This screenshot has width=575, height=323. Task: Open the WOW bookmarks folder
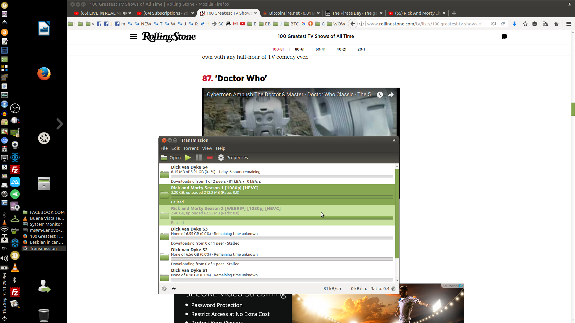[336, 24]
